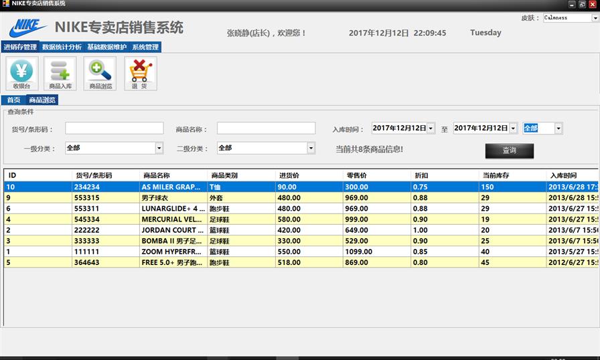The width and height of the screenshot is (600, 360).
Task: Select the LUNARGLIDE+ 4 product cell
Action: point(173,208)
